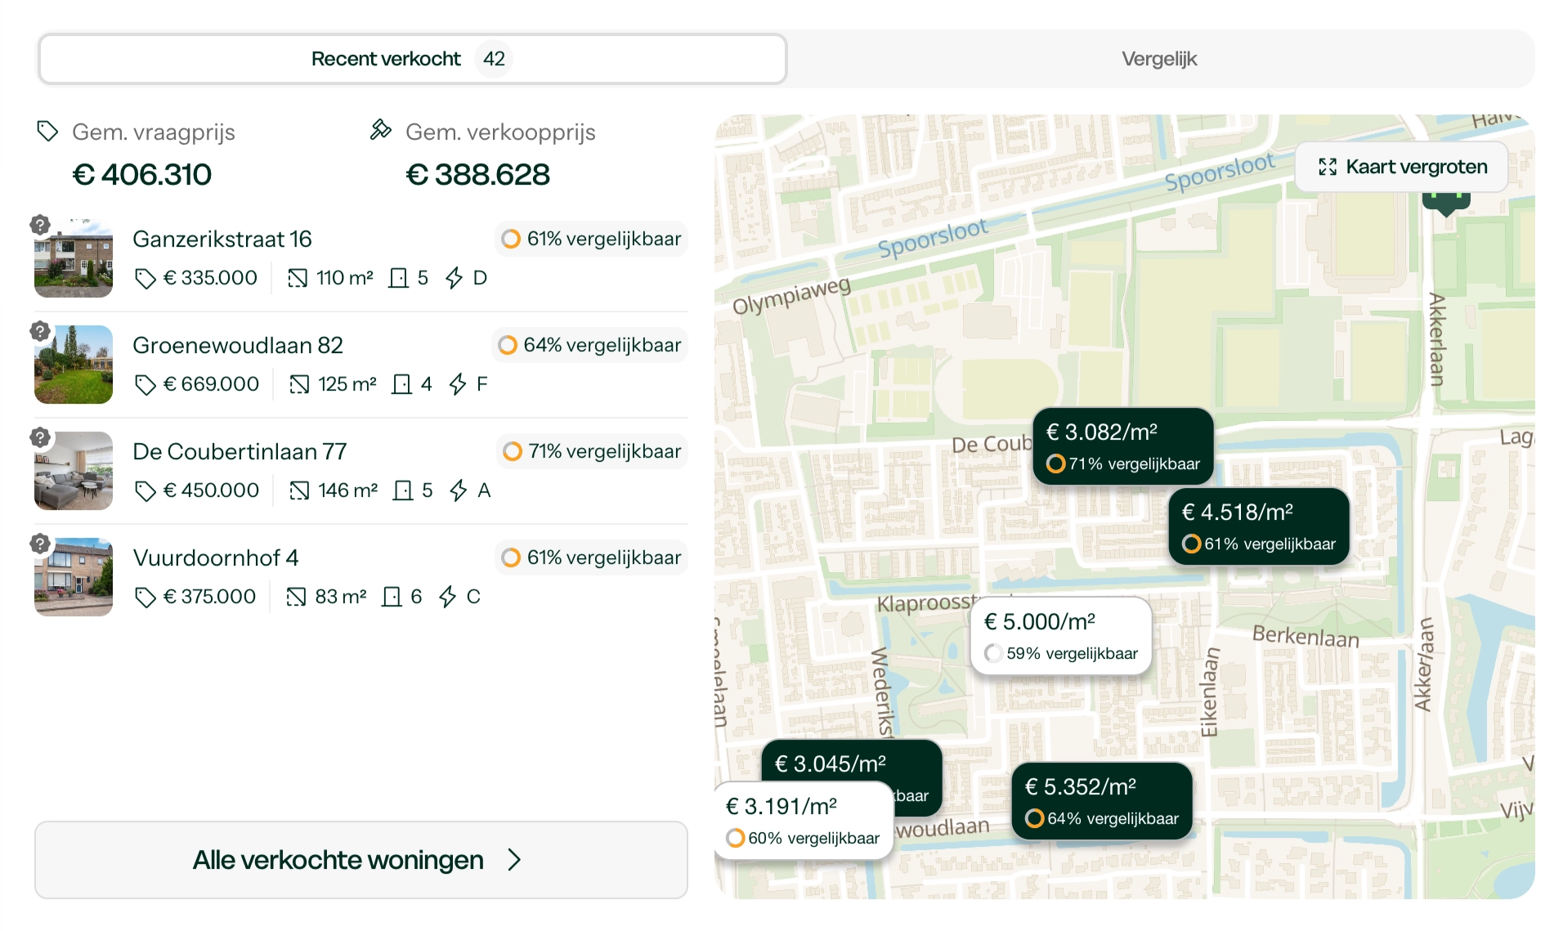This screenshot has height=931, width=1563.
Task: Click the floor area icon next to 125 m²
Action: (299, 385)
